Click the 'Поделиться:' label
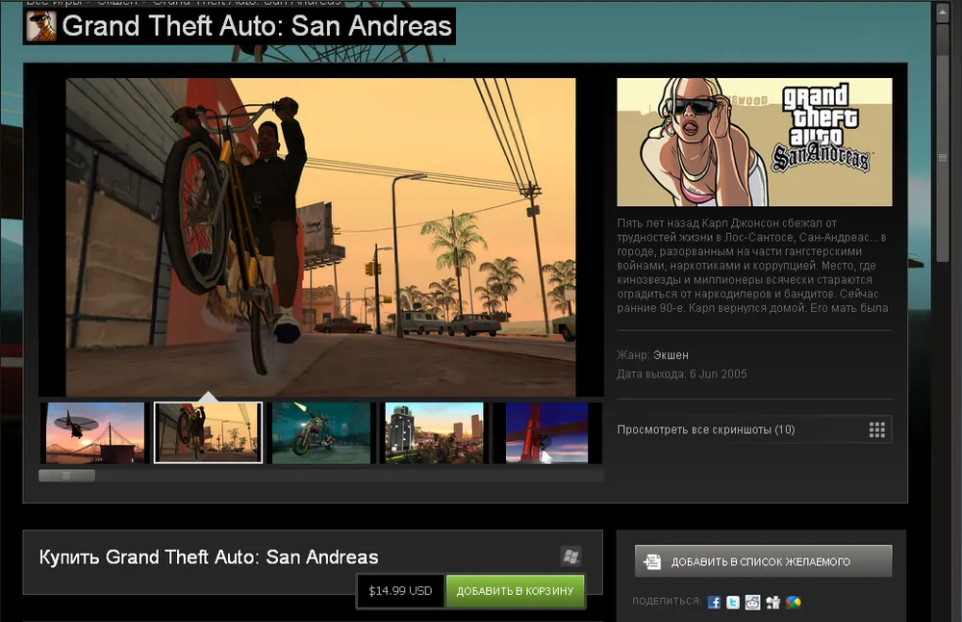The image size is (962, 622). pos(667,601)
